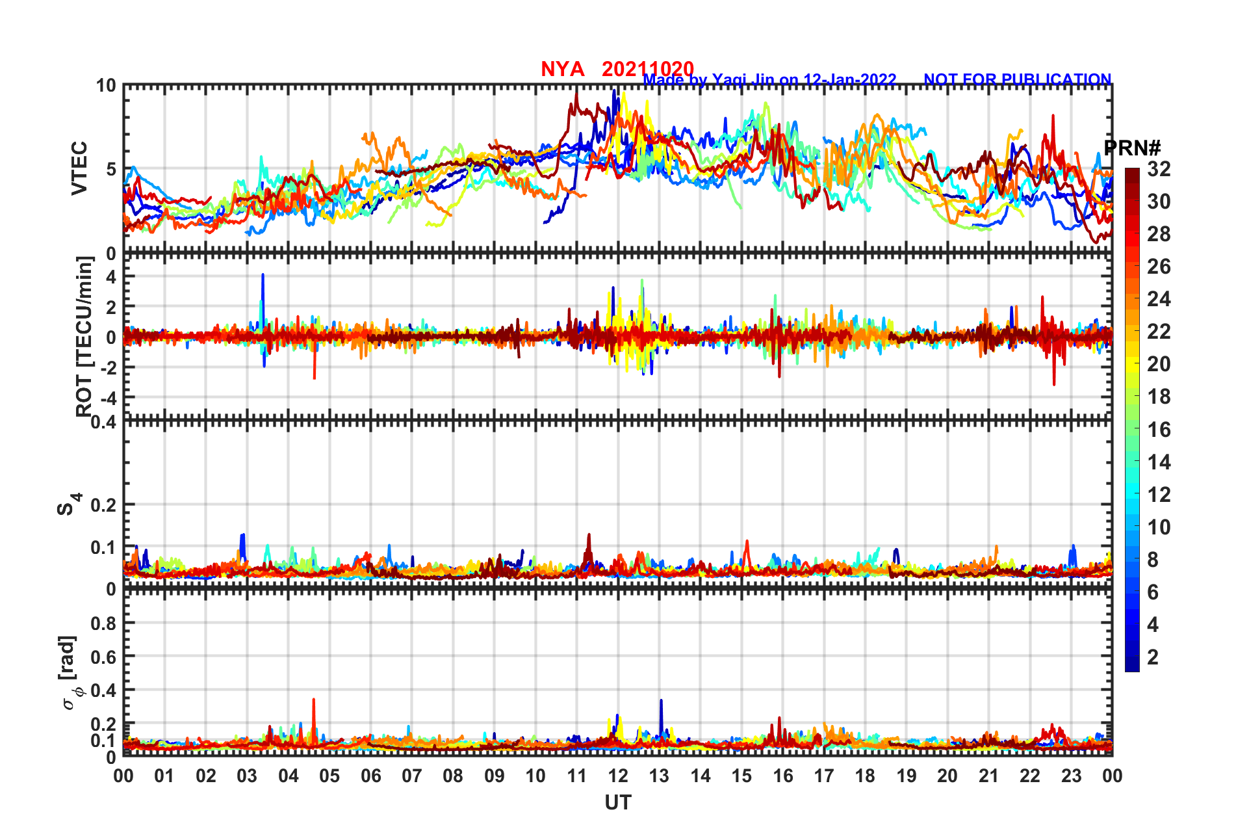1236x840 pixels.
Task: Click UT axis hour label "09"
Action: click(x=495, y=776)
